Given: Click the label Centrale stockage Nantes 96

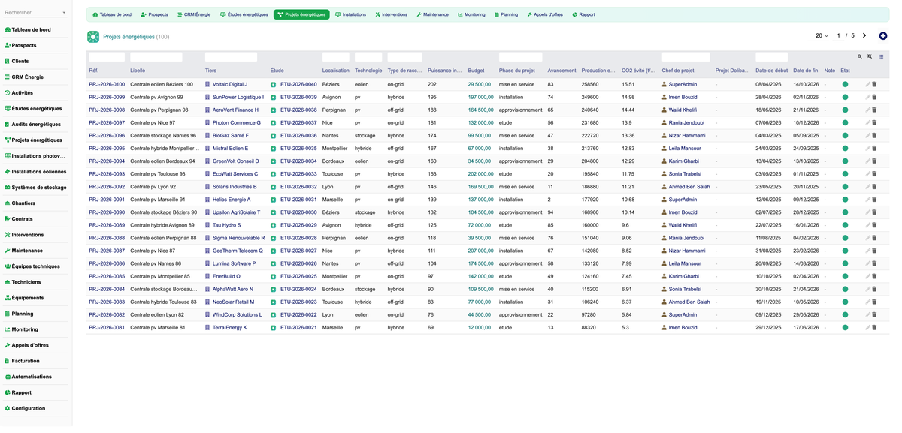Looking at the screenshot, I should 163,136.
